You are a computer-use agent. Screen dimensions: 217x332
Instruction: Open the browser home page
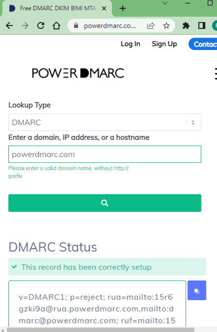click(x=56, y=26)
